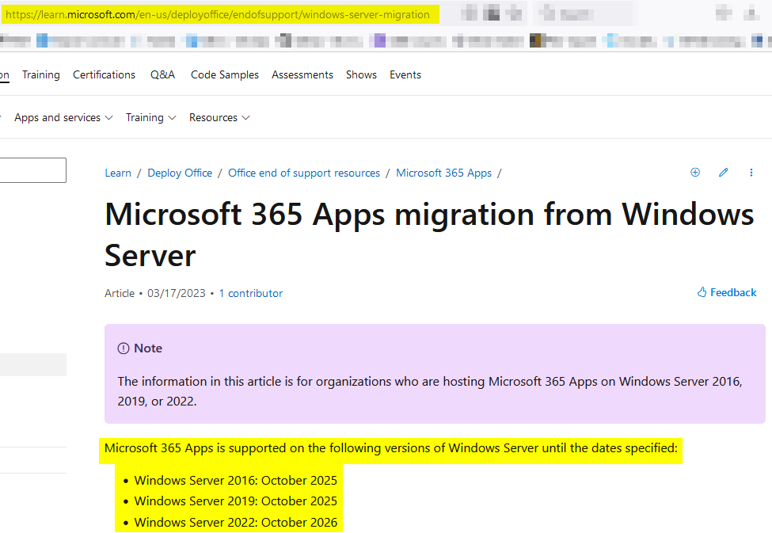Select the Microsoft 365 Apps breadcrumb
The width and height of the screenshot is (772, 533).
click(x=443, y=173)
